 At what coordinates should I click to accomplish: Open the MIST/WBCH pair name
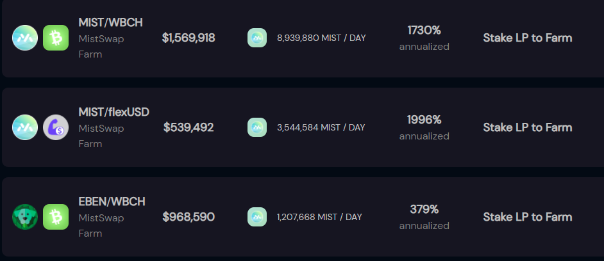tap(110, 22)
